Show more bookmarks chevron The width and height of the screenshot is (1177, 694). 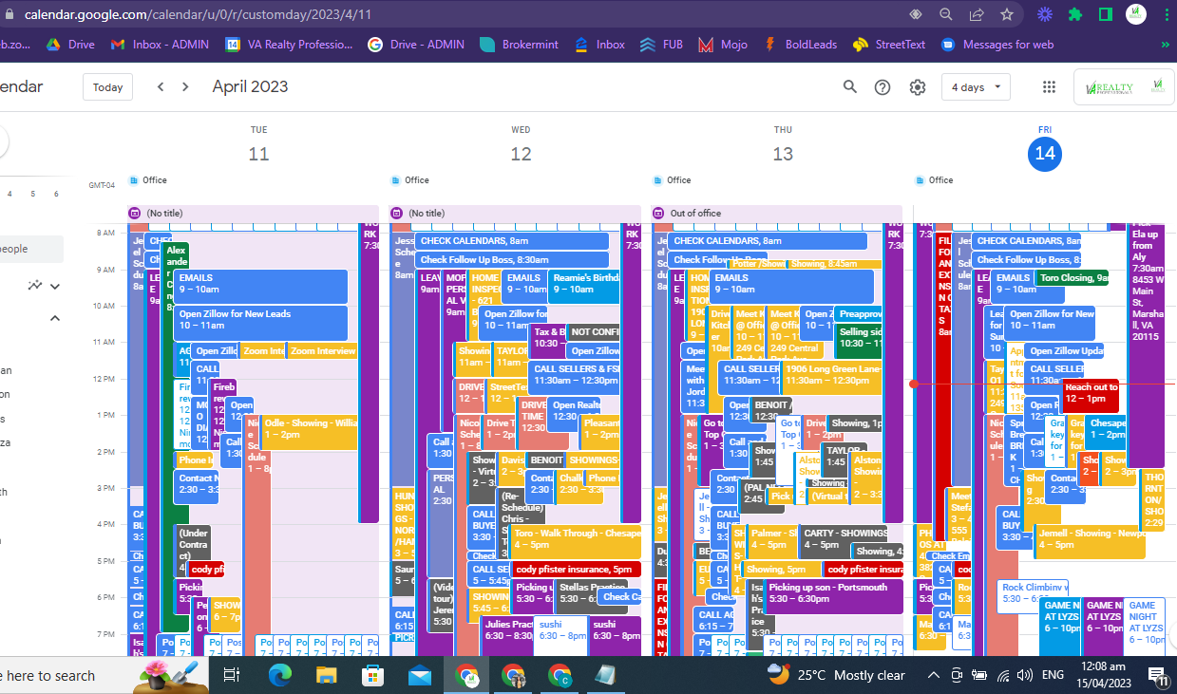[1165, 44]
